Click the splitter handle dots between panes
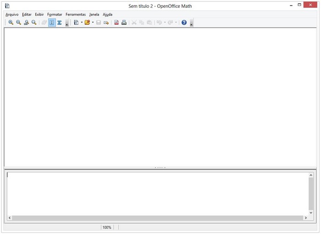This screenshot has width=321, height=234. pos(160,168)
